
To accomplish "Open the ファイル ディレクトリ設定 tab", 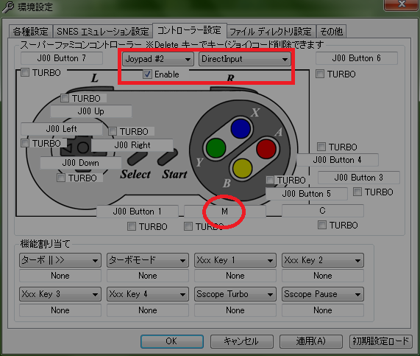I will 271,32.
